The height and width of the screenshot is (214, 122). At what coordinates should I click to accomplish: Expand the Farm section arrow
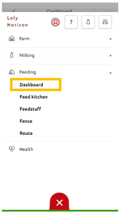click(111, 39)
